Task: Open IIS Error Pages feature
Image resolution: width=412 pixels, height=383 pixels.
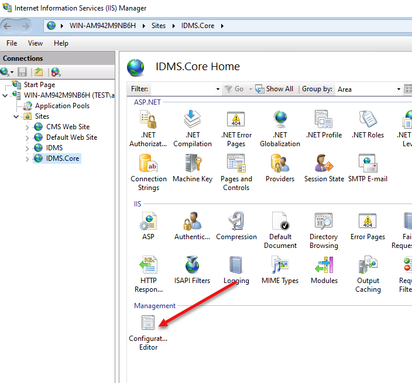Action: coord(368,226)
